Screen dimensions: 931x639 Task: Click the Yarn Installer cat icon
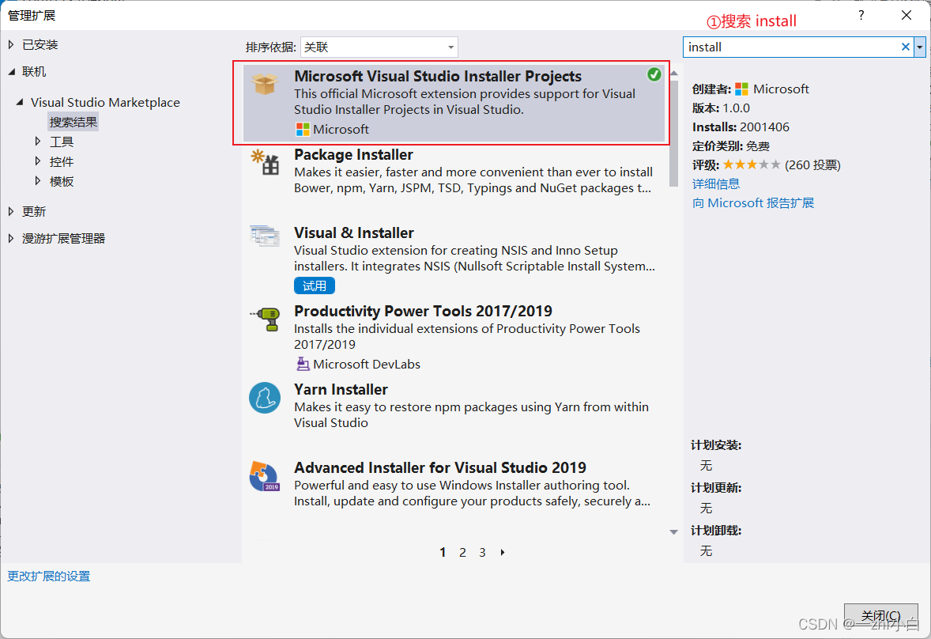265,397
